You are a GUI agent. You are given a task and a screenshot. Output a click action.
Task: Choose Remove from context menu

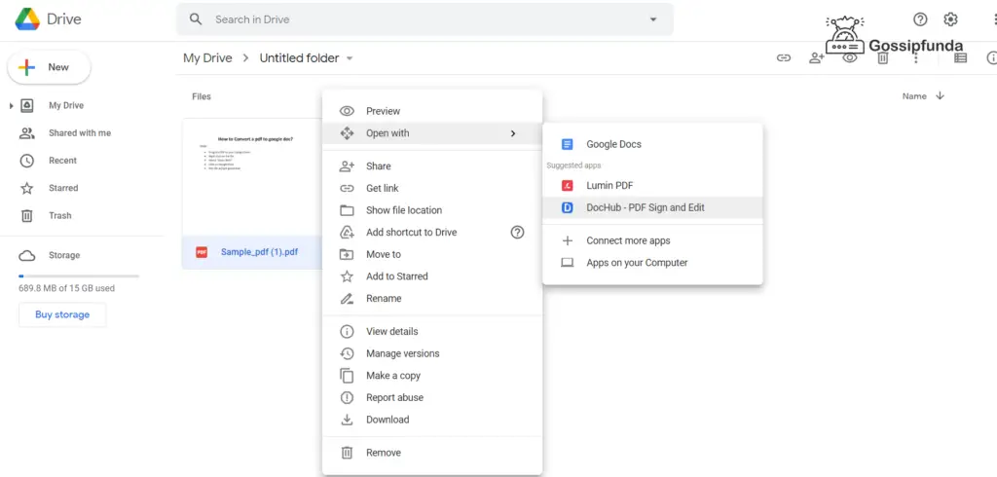[432, 453]
